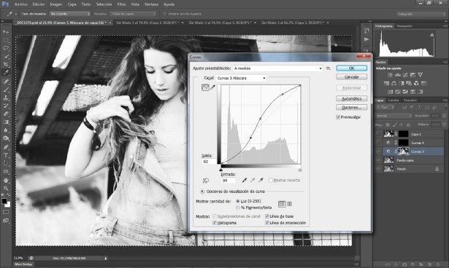Open the Filtro menu

coord(121,4)
